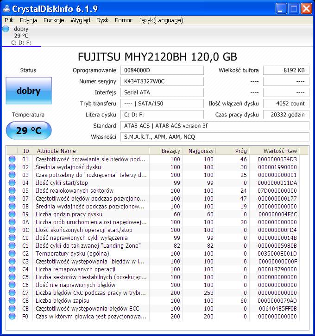The width and height of the screenshot is (315, 336).
Task: Click status orb for attribute 0A row
Action: pyautogui.click(x=12, y=222)
